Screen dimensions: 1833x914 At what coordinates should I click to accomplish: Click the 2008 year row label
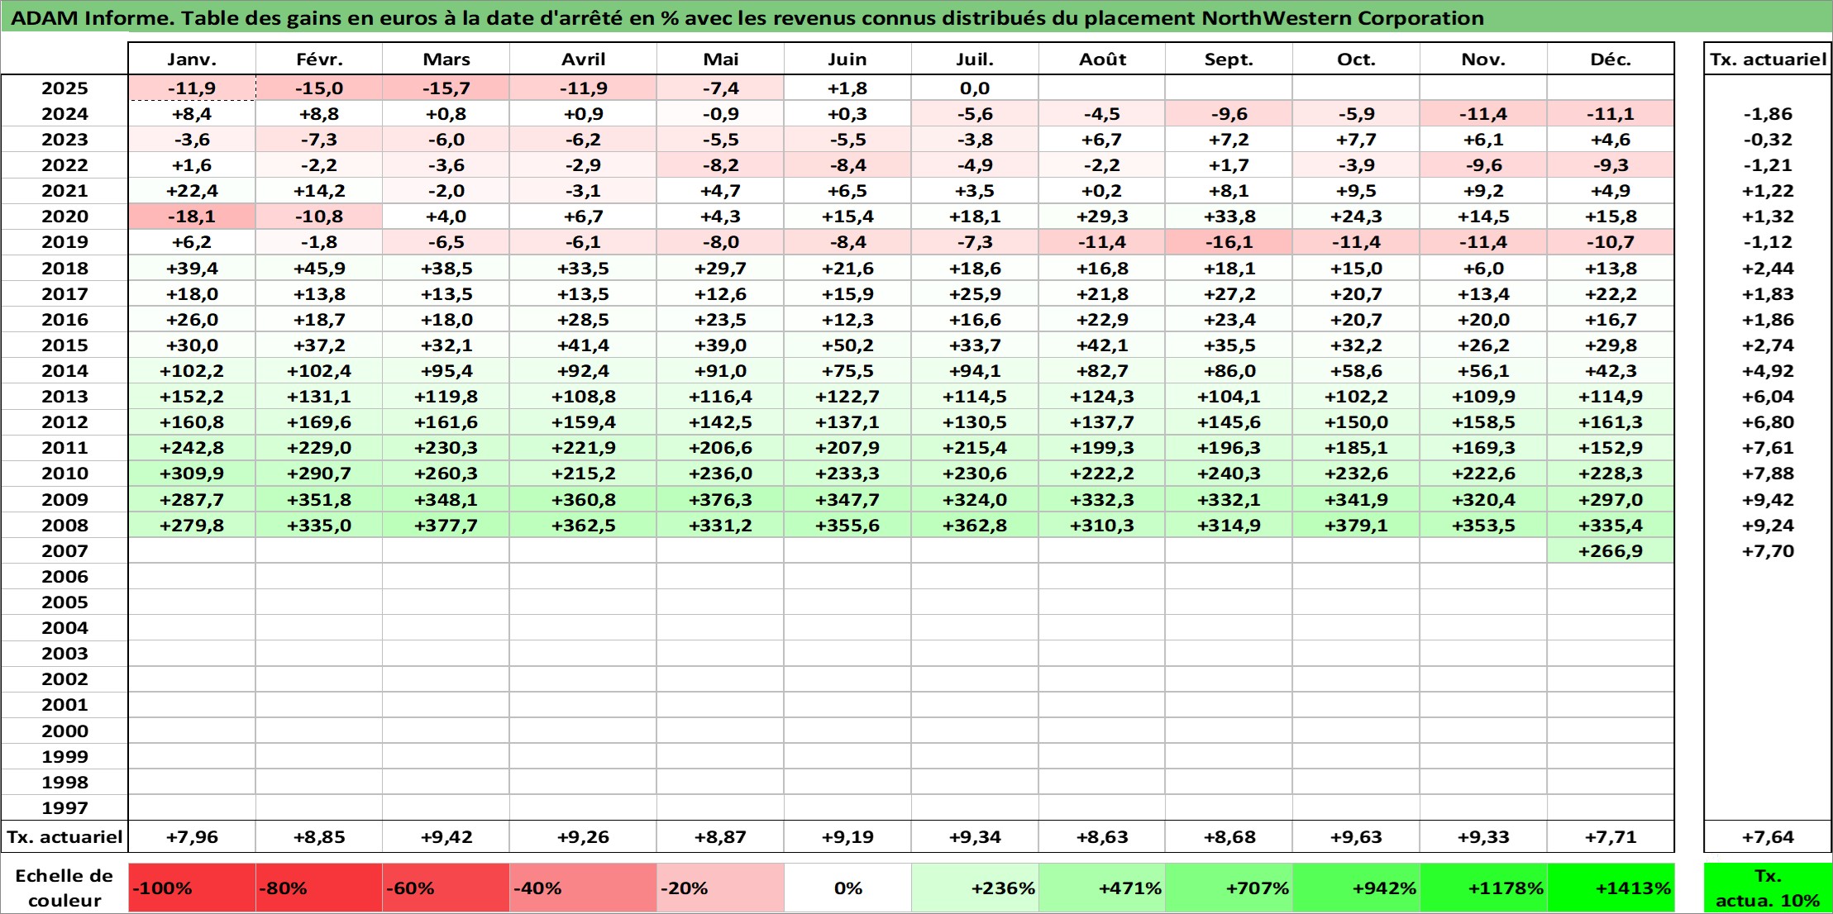click(x=64, y=526)
